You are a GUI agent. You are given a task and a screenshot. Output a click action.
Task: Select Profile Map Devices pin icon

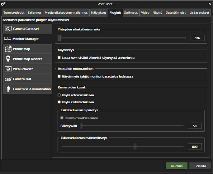click(x=8, y=59)
